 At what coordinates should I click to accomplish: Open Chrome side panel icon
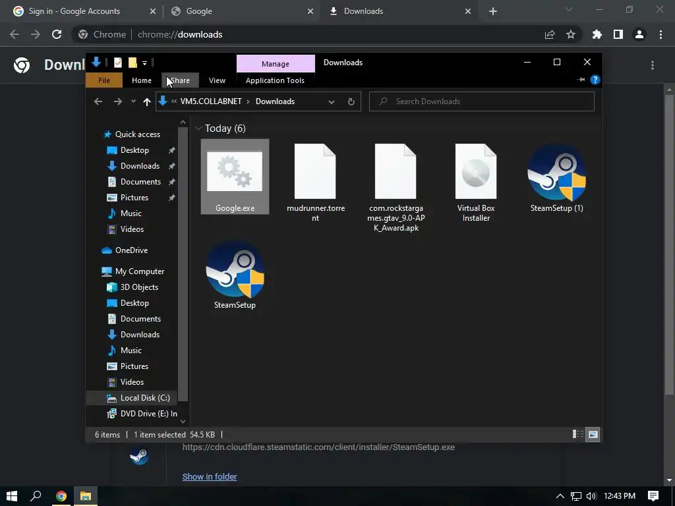coord(618,34)
